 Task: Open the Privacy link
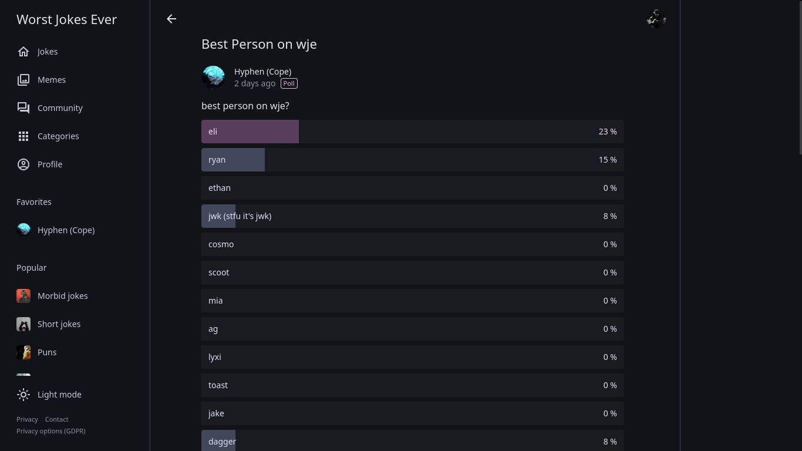pos(27,419)
